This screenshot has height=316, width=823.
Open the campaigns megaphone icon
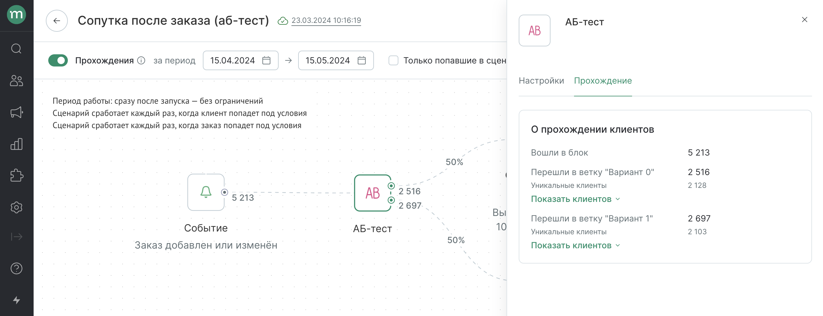[x=16, y=112]
